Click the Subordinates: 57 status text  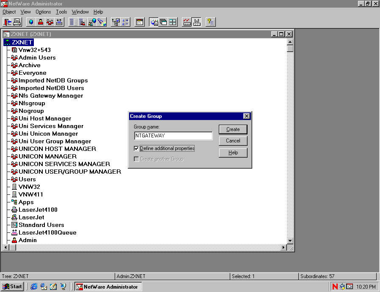[317, 276]
